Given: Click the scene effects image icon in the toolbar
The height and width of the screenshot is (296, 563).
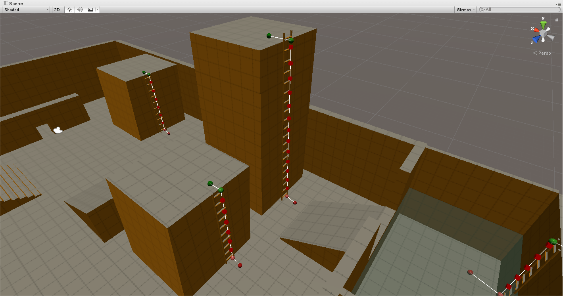Looking at the screenshot, I should click(x=90, y=10).
